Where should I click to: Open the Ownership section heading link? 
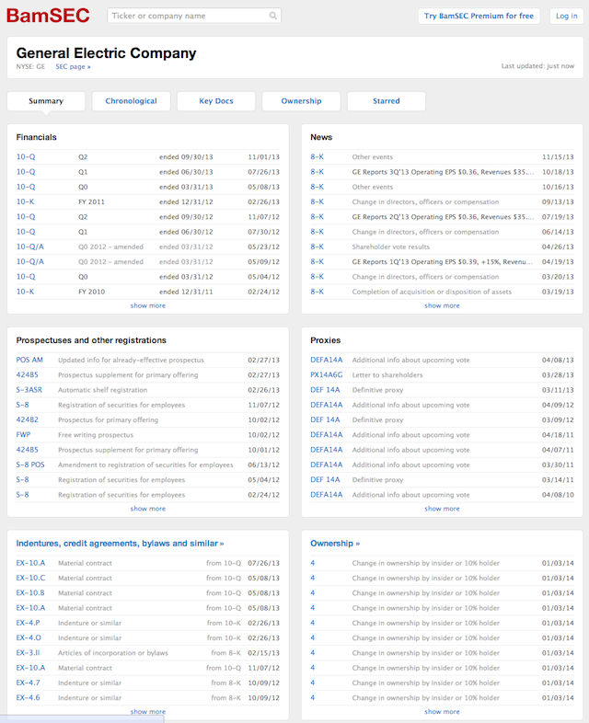coord(335,544)
